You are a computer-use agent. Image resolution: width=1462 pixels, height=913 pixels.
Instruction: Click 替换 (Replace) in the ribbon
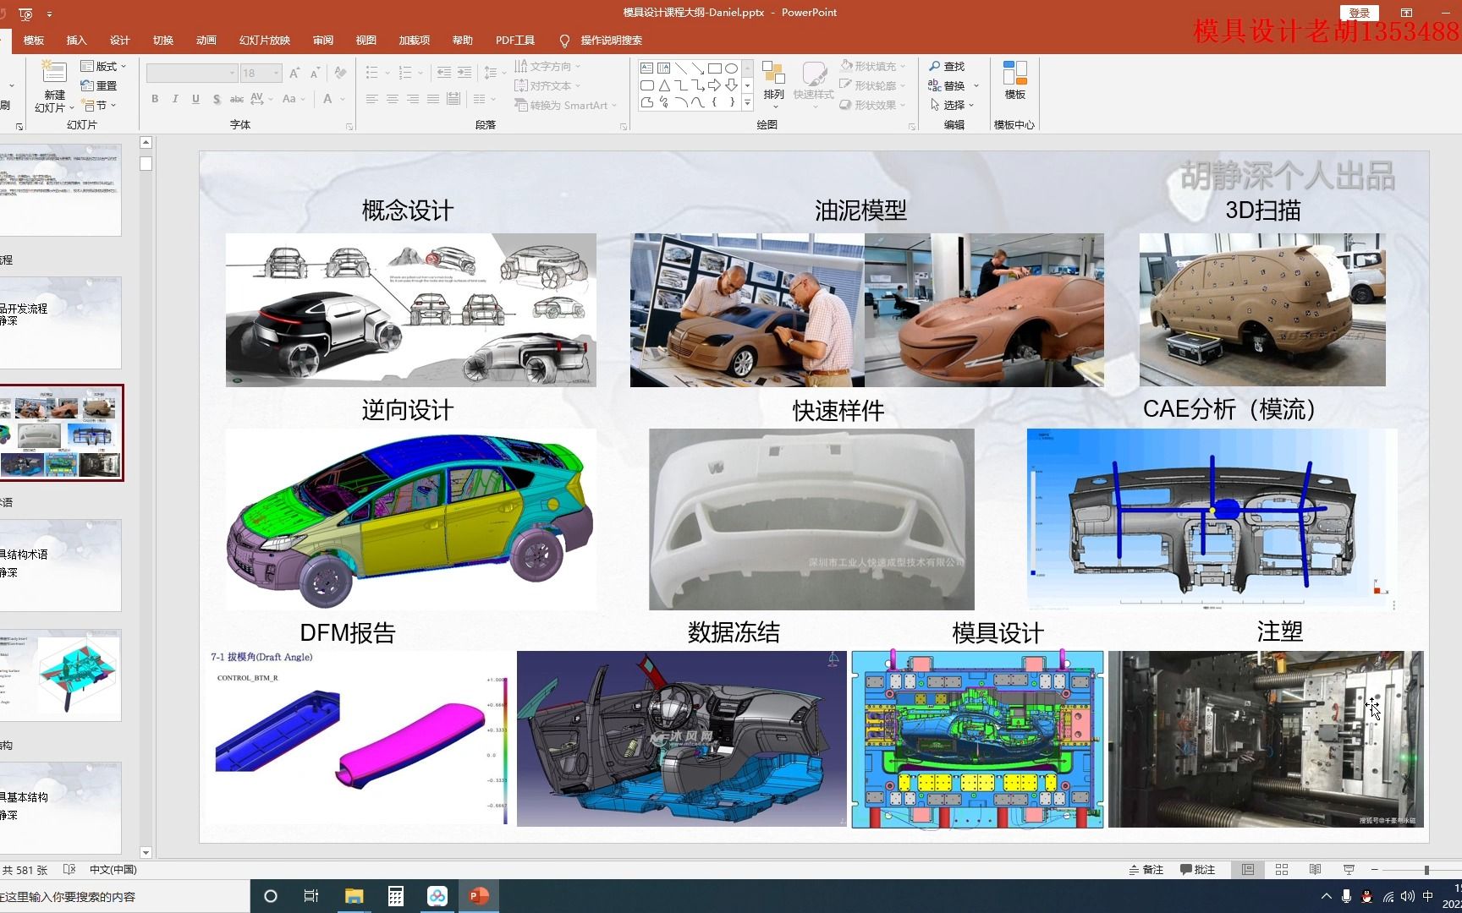[x=954, y=85]
